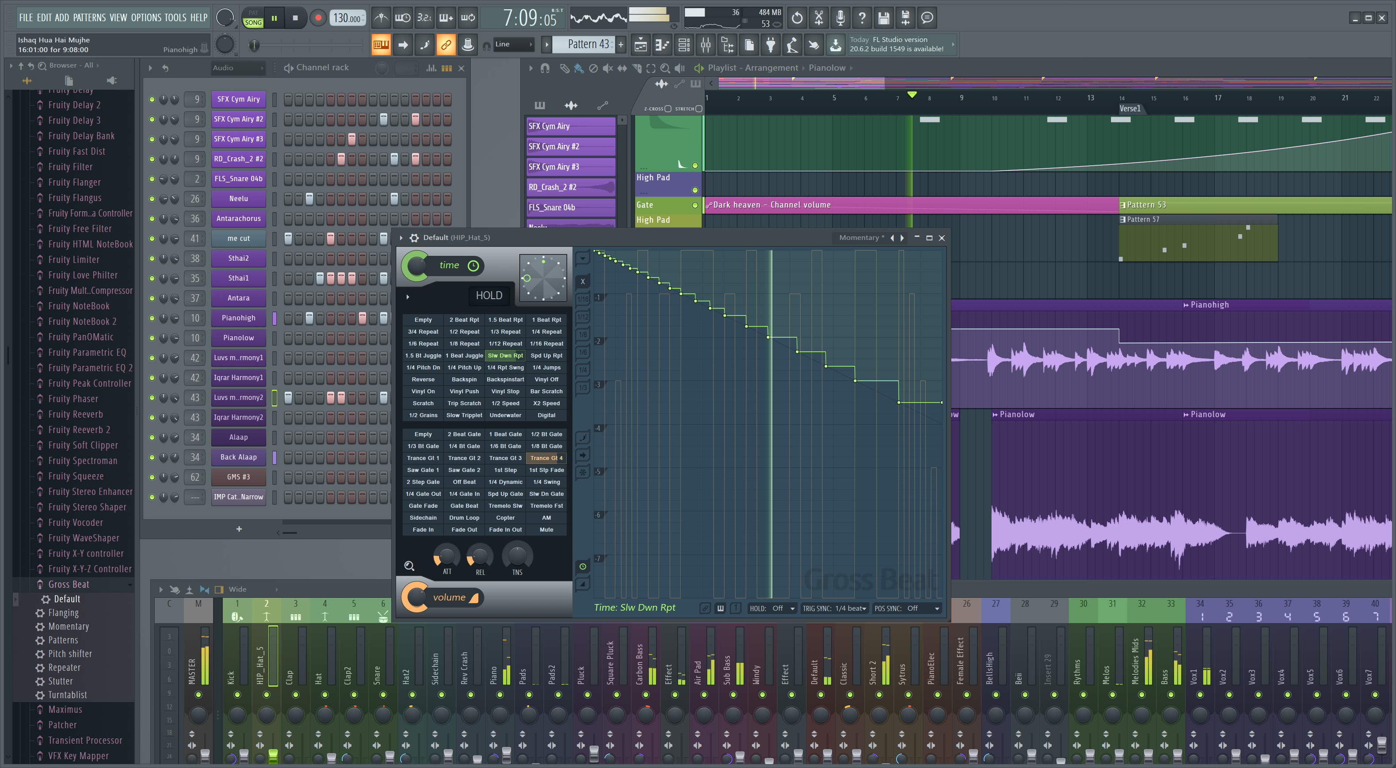The image size is (1396, 768).
Task: Click the record button in transport
Action: pyautogui.click(x=318, y=18)
